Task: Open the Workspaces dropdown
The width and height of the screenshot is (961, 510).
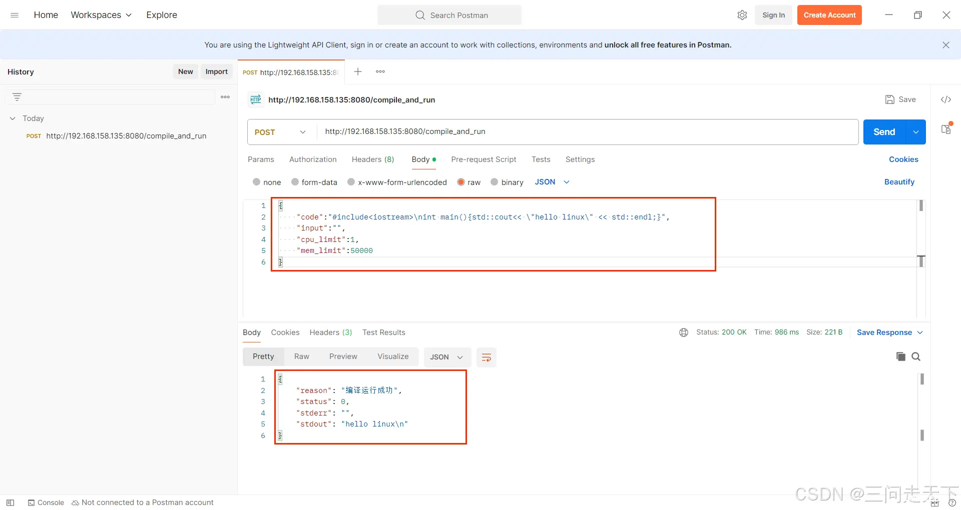Action: (101, 15)
